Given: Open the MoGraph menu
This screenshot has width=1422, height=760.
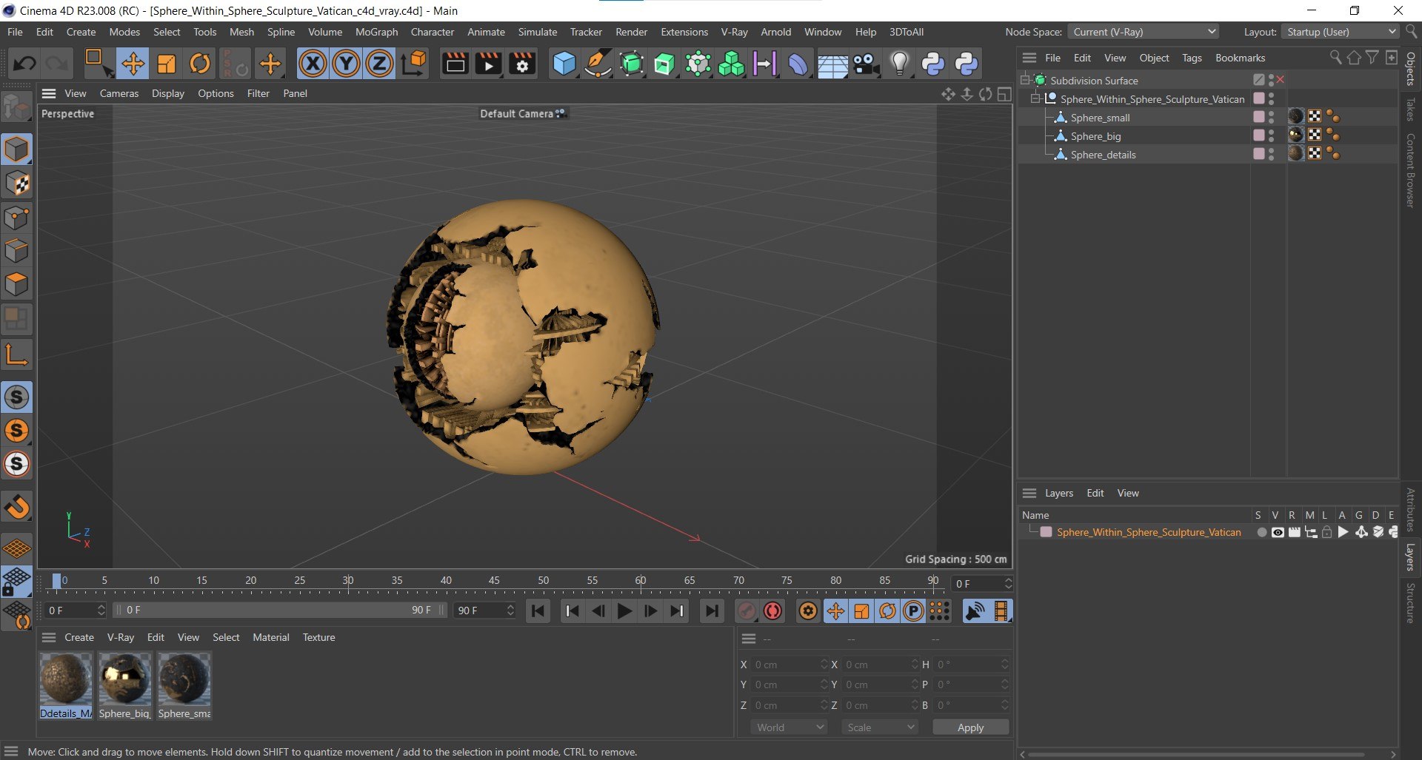Looking at the screenshot, I should tap(376, 32).
